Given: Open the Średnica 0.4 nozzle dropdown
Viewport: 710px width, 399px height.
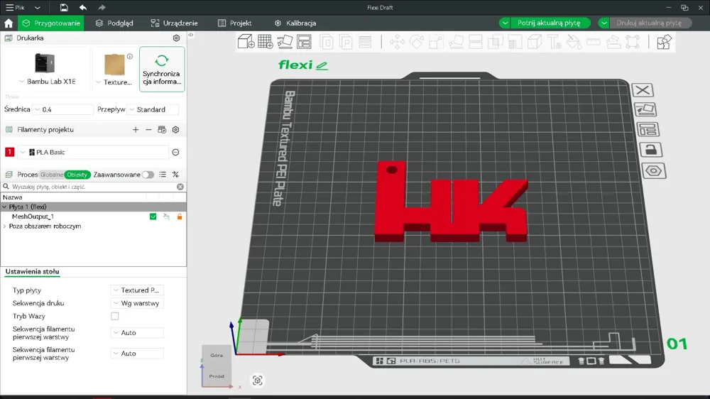Looking at the screenshot, I should (63, 109).
